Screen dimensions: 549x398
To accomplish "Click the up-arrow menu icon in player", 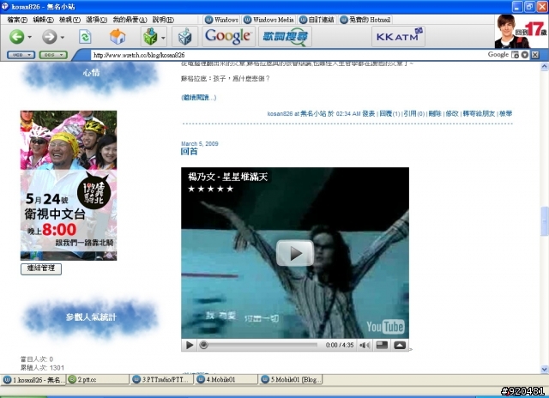I will click(400, 345).
